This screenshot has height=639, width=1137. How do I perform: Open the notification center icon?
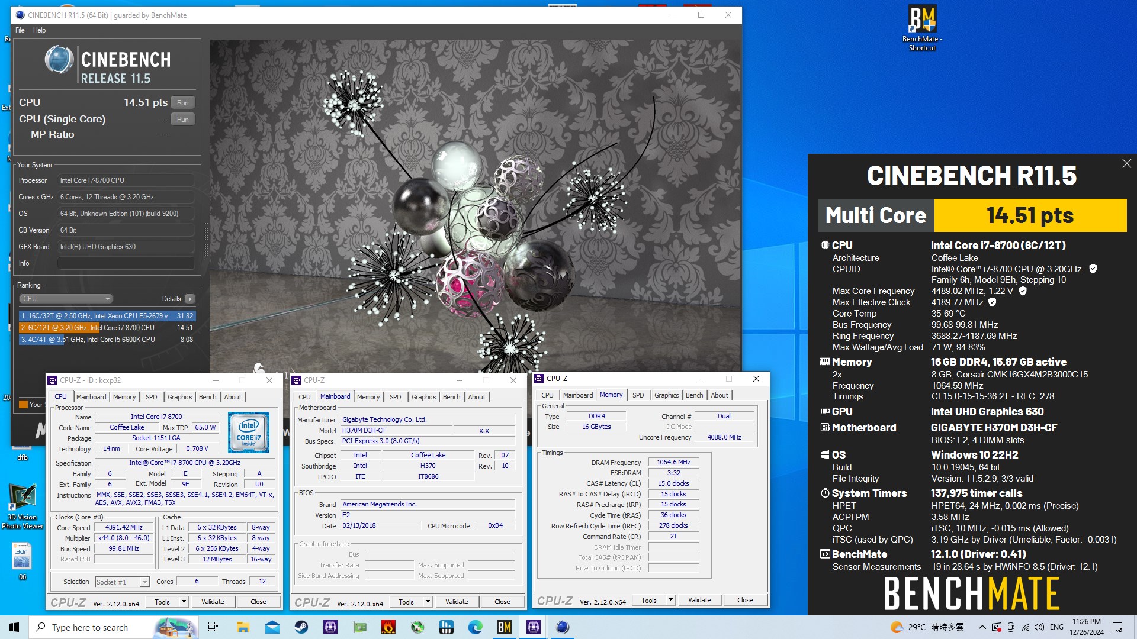pyautogui.click(x=1117, y=627)
